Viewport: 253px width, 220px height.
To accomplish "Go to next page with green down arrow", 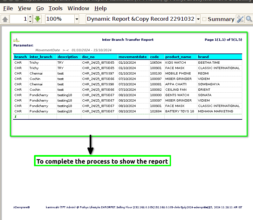I will point(38,19).
